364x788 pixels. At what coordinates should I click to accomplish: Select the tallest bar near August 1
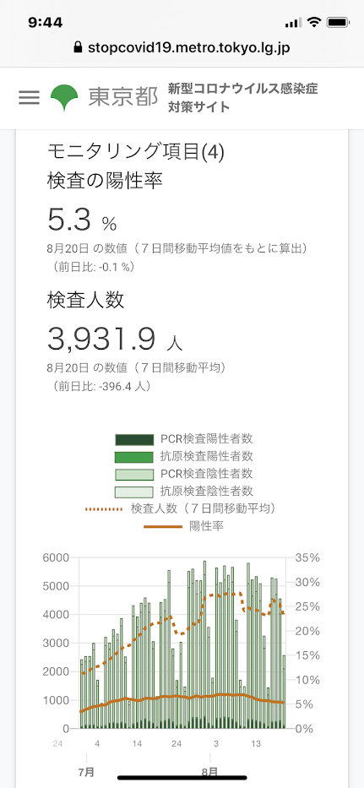pyautogui.click(x=204, y=644)
